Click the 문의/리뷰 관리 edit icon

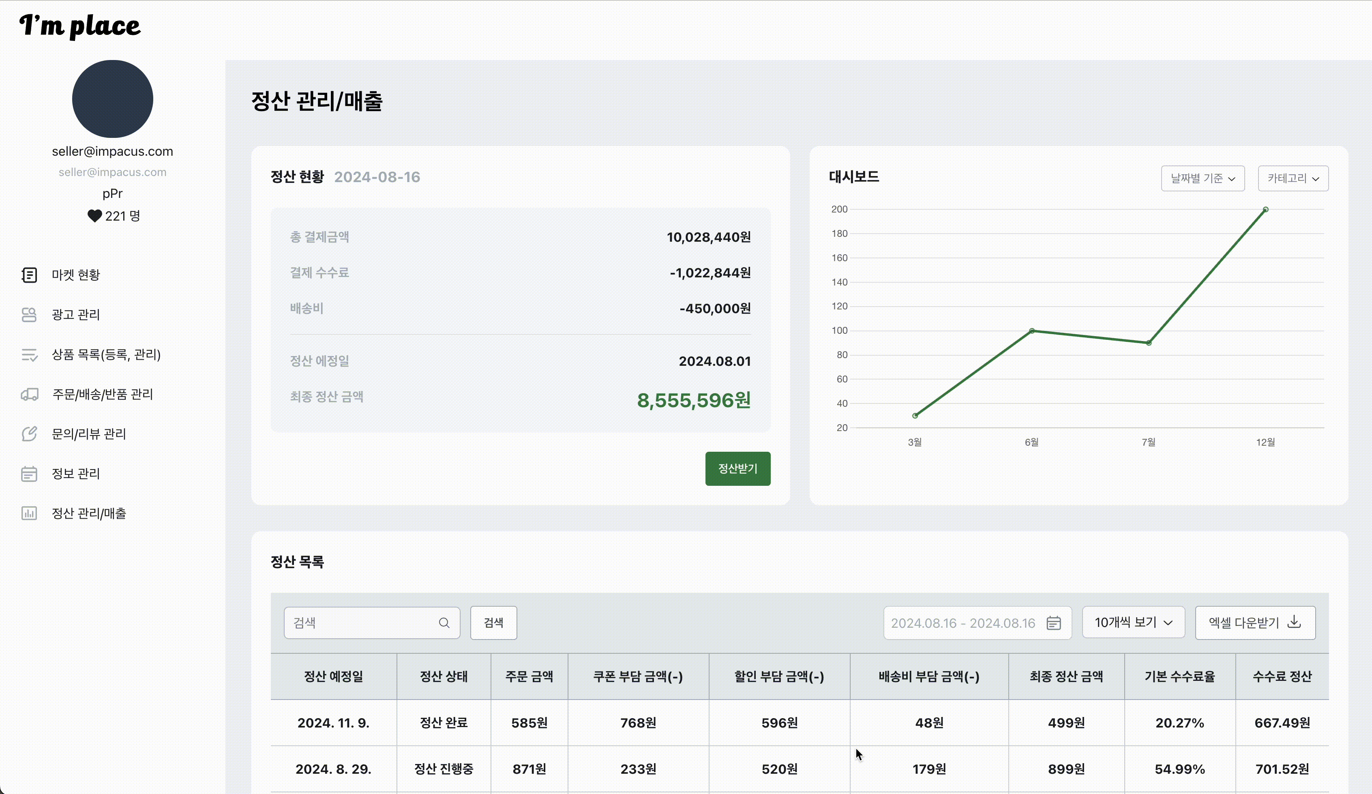click(x=29, y=434)
